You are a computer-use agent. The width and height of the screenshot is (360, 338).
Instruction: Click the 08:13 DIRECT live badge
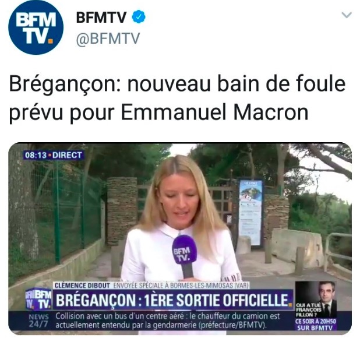coord(53,156)
